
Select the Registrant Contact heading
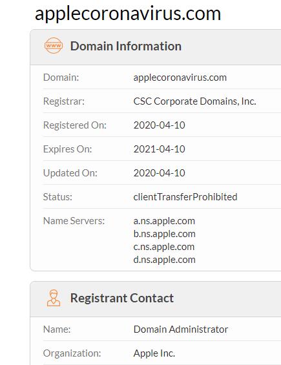pyautogui.click(x=122, y=298)
